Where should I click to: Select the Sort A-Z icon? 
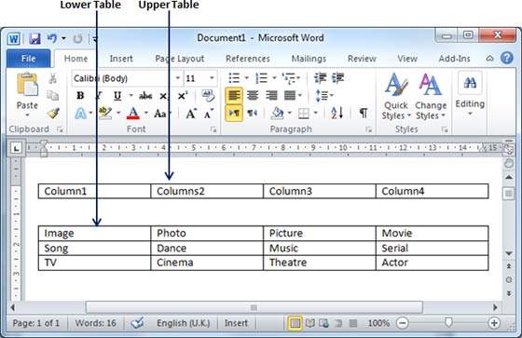[x=337, y=113]
